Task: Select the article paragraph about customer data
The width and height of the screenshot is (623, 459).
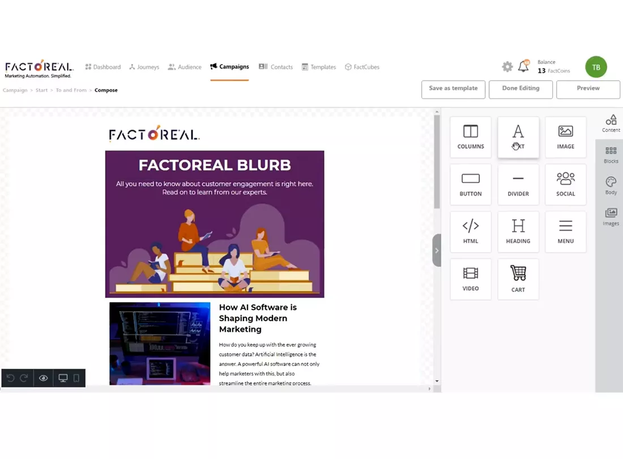Action: point(269,364)
